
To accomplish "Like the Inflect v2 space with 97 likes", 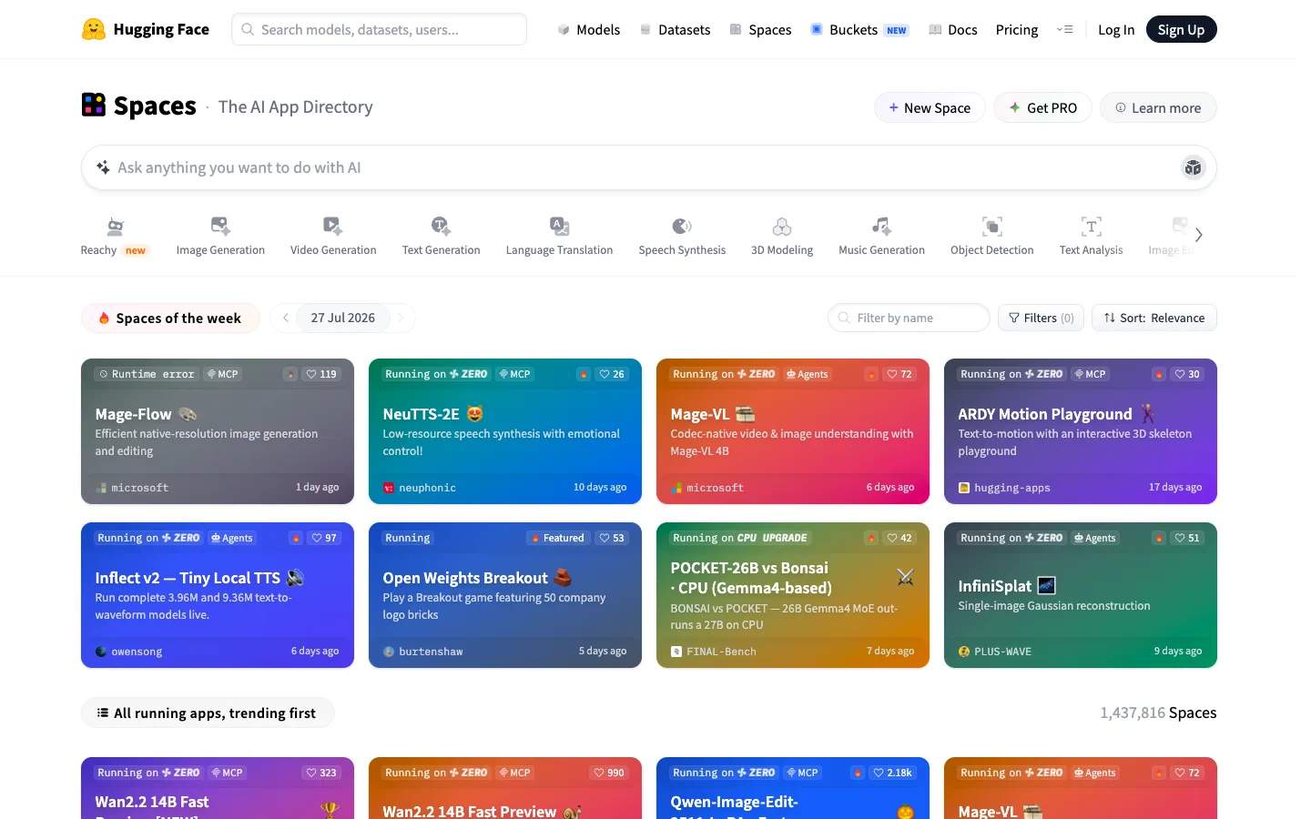I will [324, 538].
